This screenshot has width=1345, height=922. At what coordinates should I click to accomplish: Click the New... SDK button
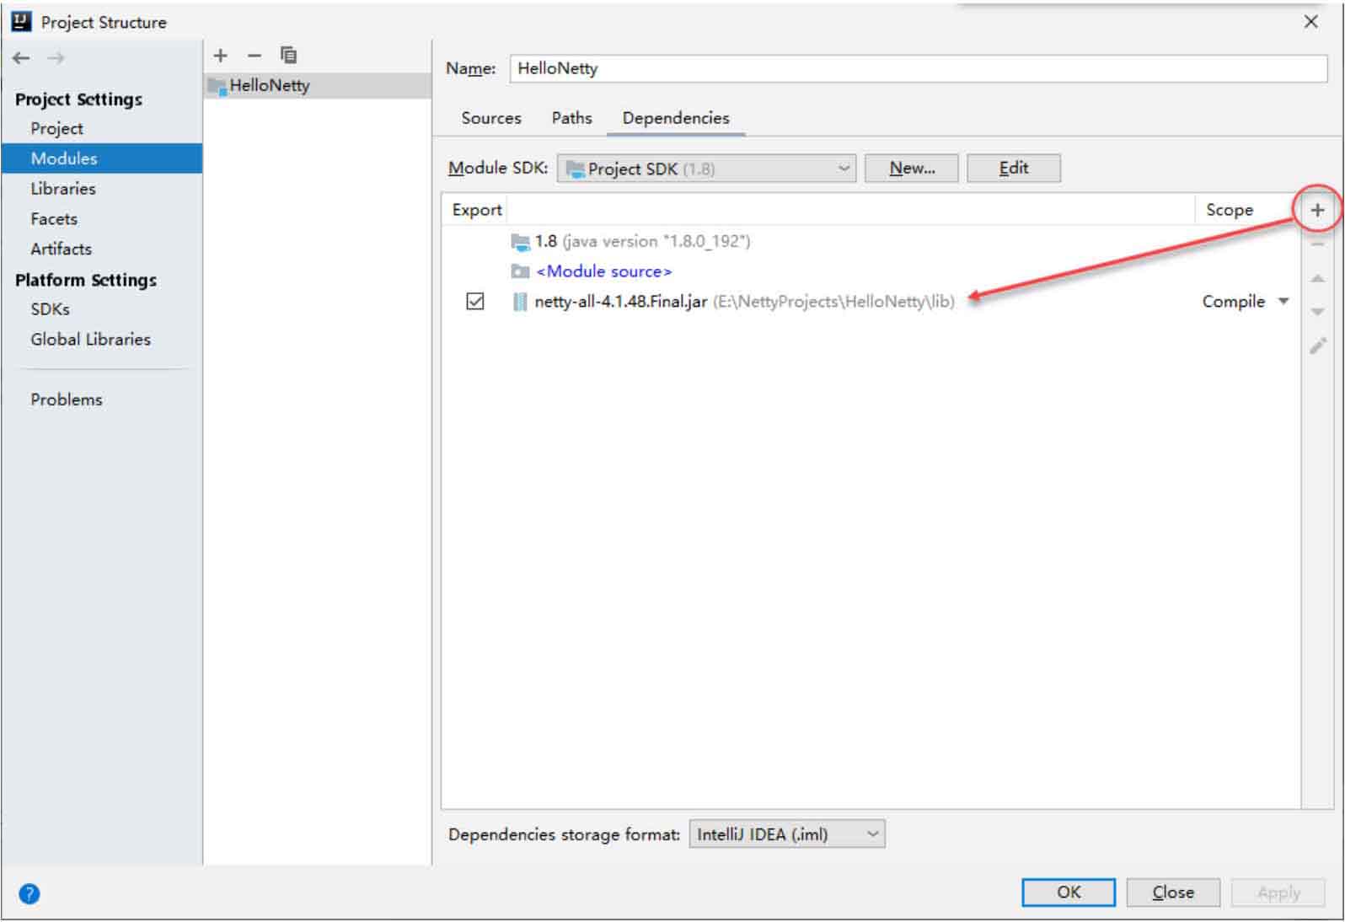[911, 169]
